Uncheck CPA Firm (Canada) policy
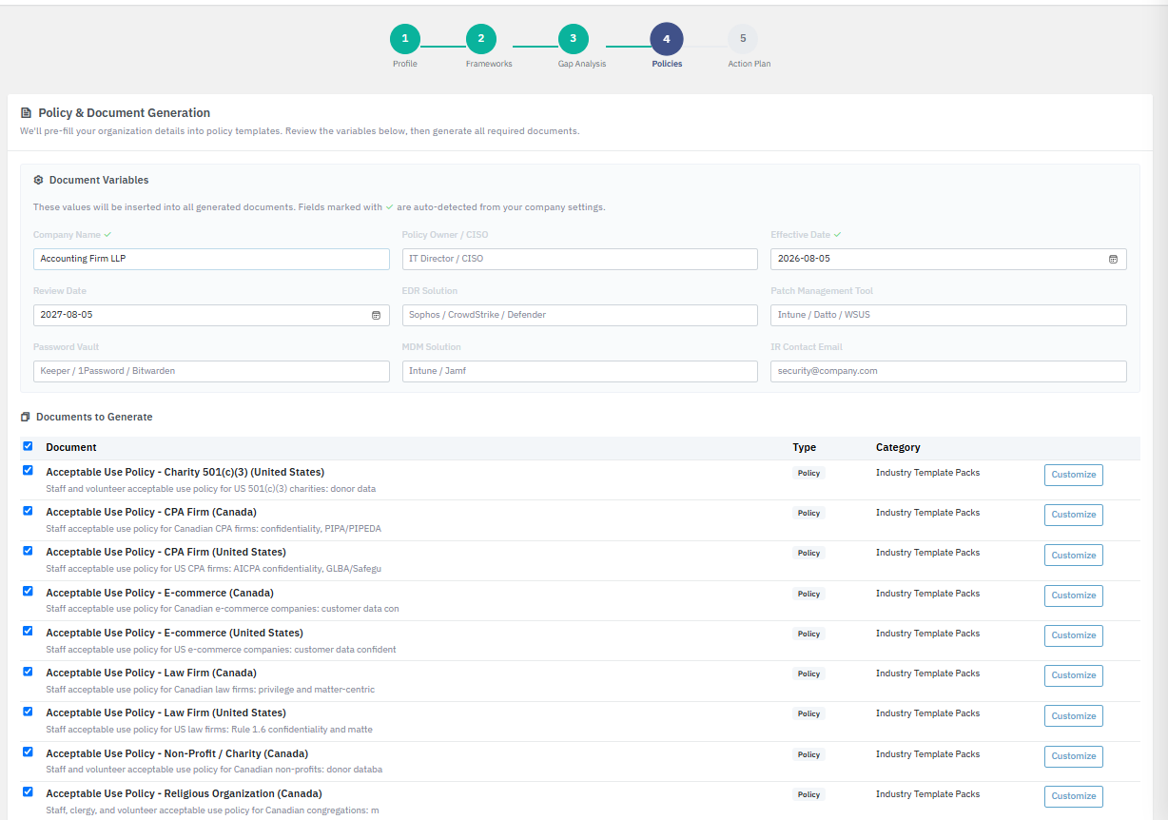The width and height of the screenshot is (1168, 820). pos(28,510)
